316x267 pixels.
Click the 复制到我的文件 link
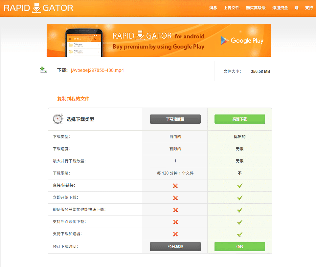73,99
